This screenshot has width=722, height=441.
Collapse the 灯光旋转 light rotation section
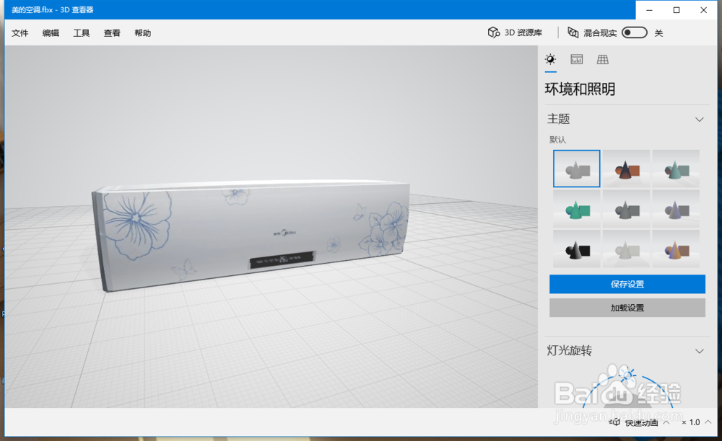point(697,351)
